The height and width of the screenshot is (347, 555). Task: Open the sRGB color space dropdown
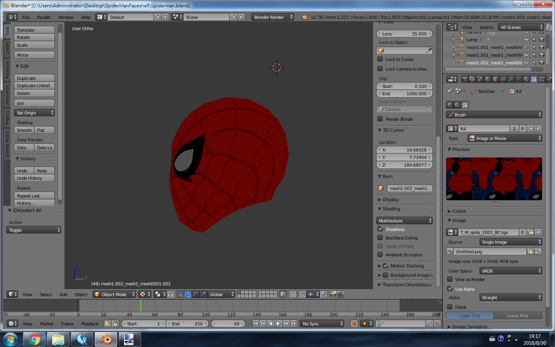coord(511,271)
